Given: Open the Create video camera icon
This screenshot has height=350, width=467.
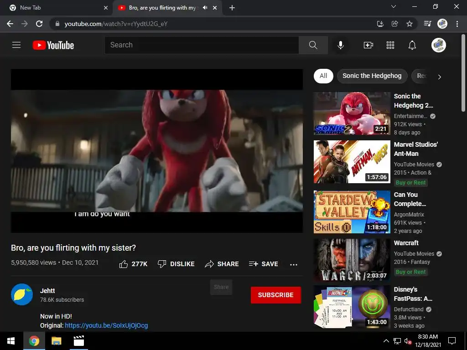Looking at the screenshot, I should pos(368,45).
